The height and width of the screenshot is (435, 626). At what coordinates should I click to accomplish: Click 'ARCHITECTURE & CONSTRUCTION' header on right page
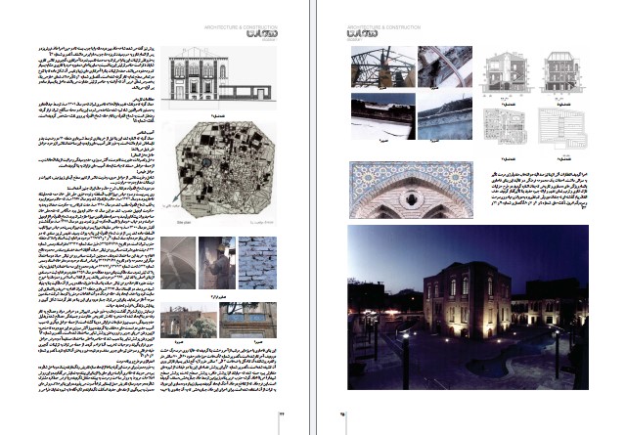(x=383, y=27)
